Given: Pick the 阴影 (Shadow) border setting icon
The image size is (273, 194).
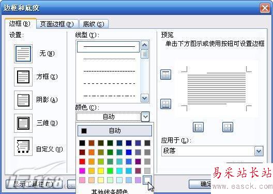Looking at the screenshot, I should coord(23,100).
